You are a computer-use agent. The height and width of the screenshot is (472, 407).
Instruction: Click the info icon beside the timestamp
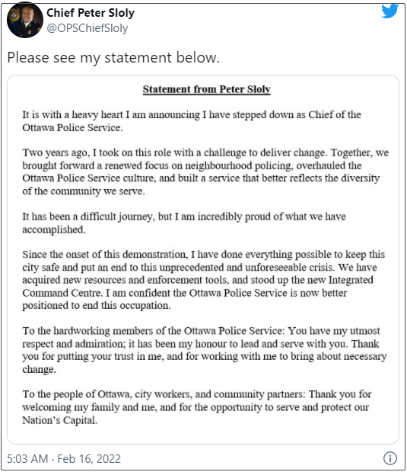pos(390,458)
